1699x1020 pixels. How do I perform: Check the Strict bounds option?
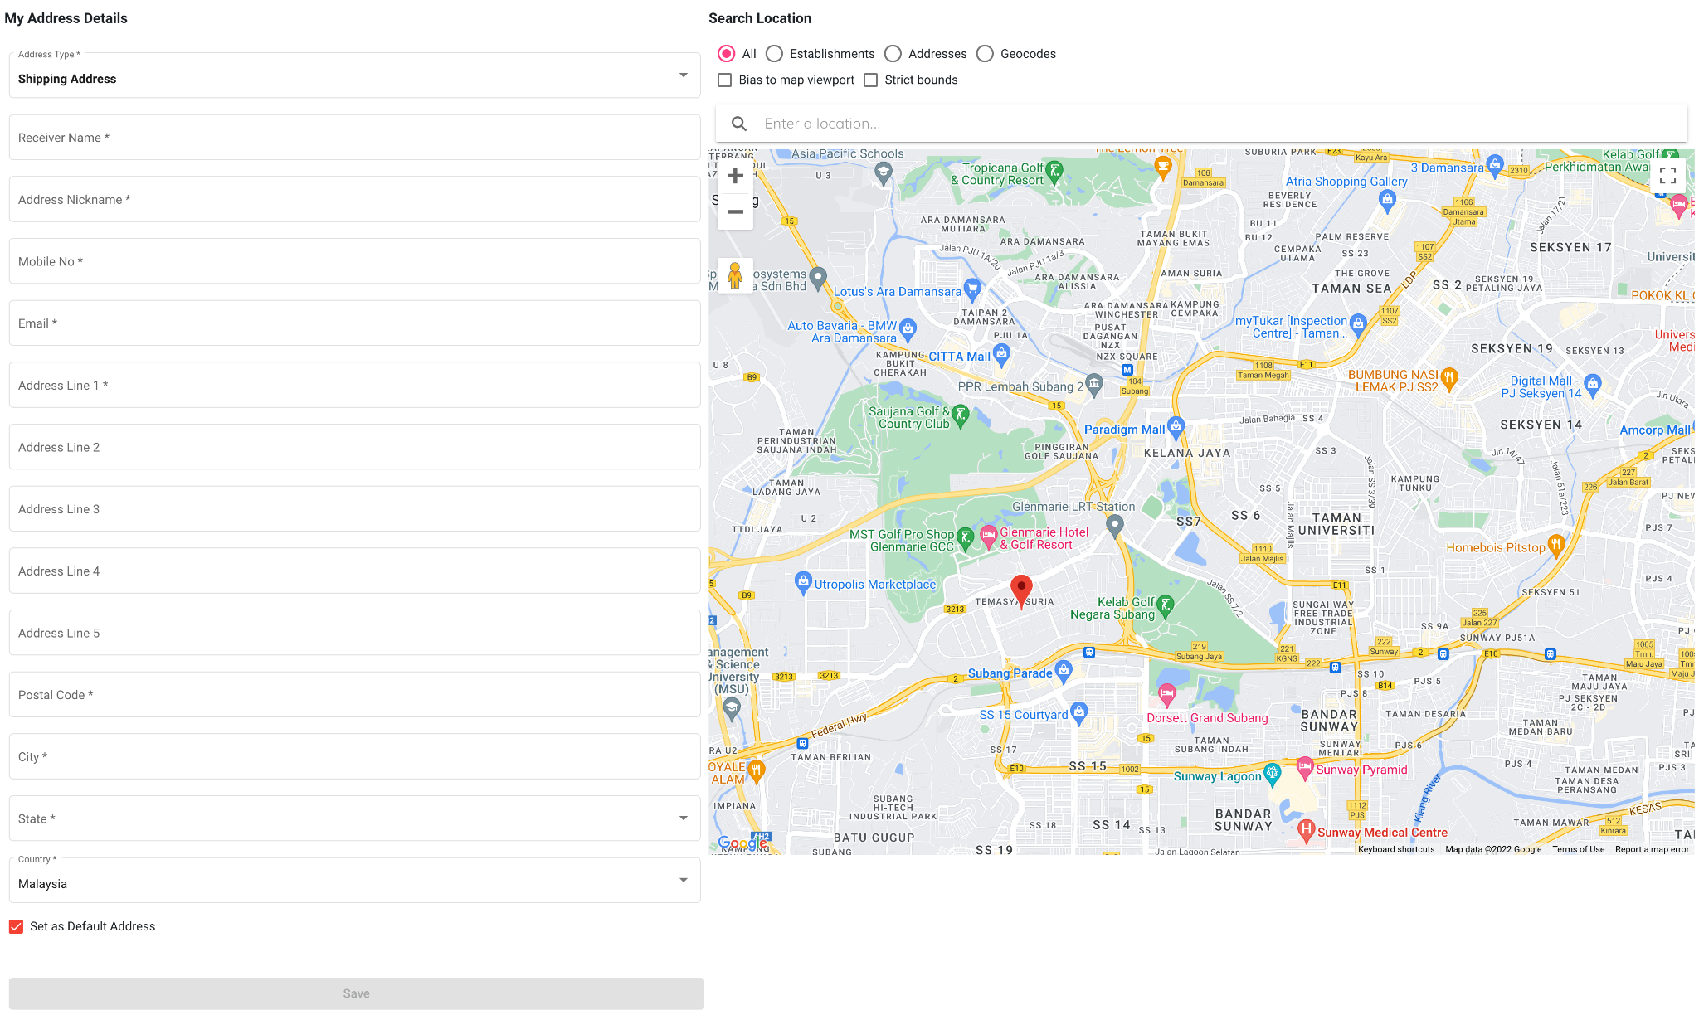(x=871, y=80)
